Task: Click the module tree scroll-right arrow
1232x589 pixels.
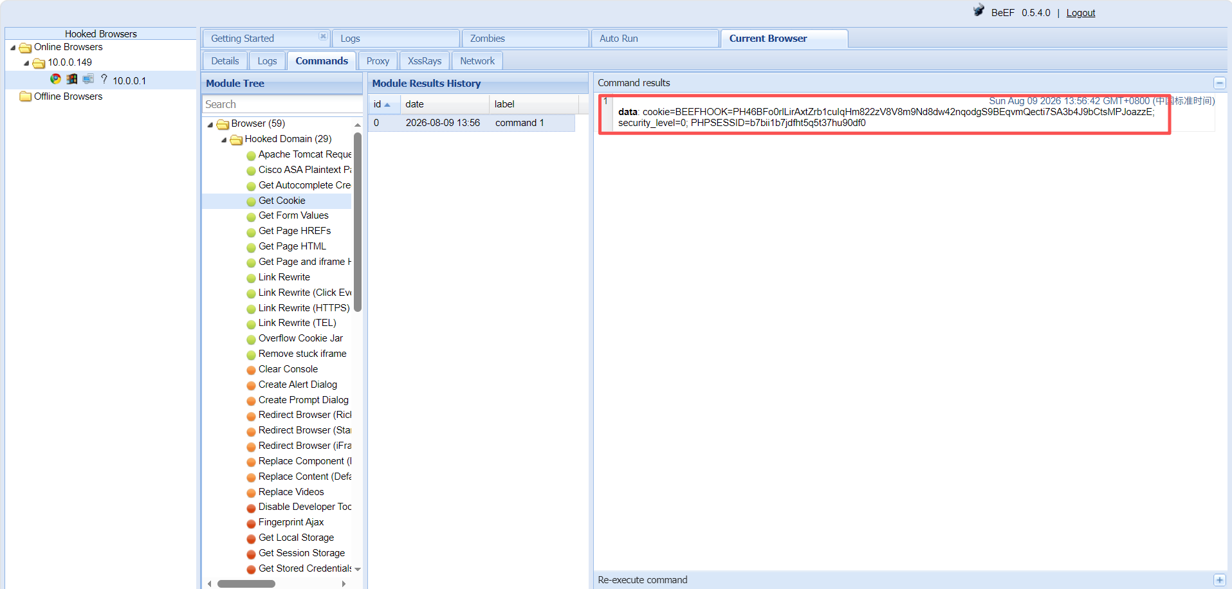Action: (344, 584)
